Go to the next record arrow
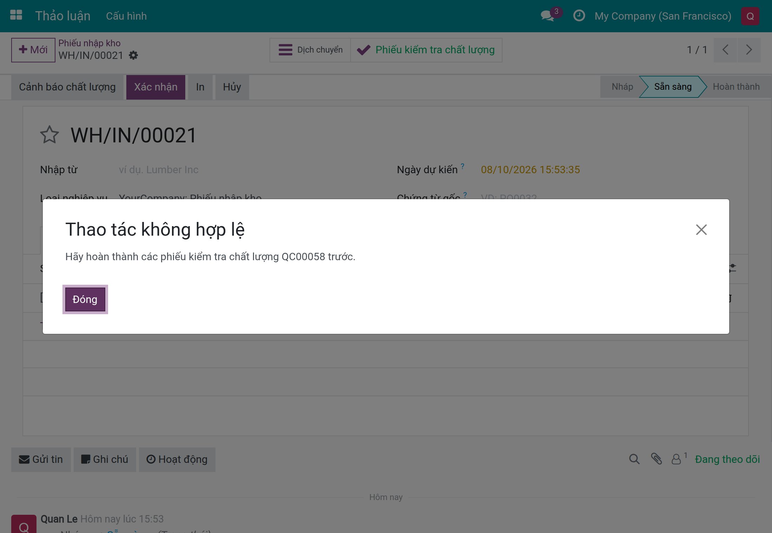 point(749,50)
